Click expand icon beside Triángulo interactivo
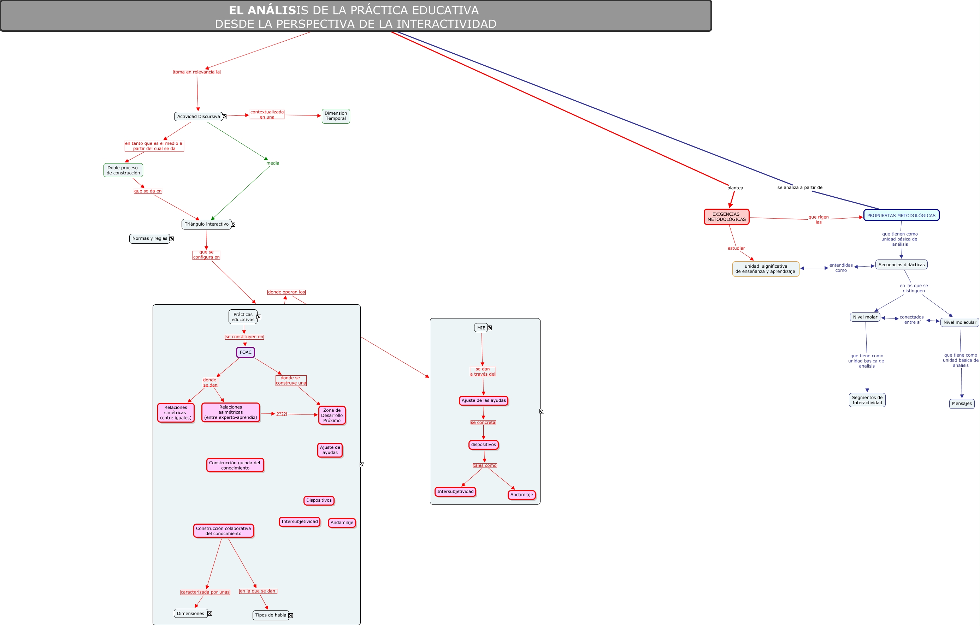This screenshot has width=980, height=626. 233,225
